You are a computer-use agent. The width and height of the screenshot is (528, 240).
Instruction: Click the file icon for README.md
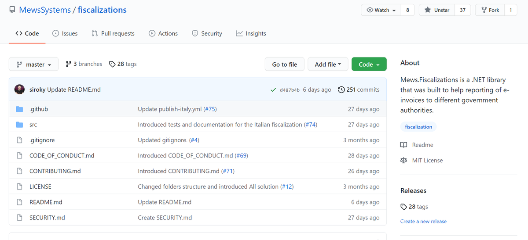click(x=19, y=202)
